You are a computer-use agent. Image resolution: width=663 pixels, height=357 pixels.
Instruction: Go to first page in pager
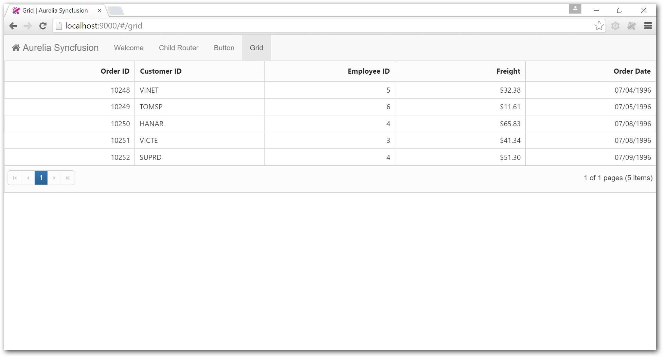pos(15,178)
